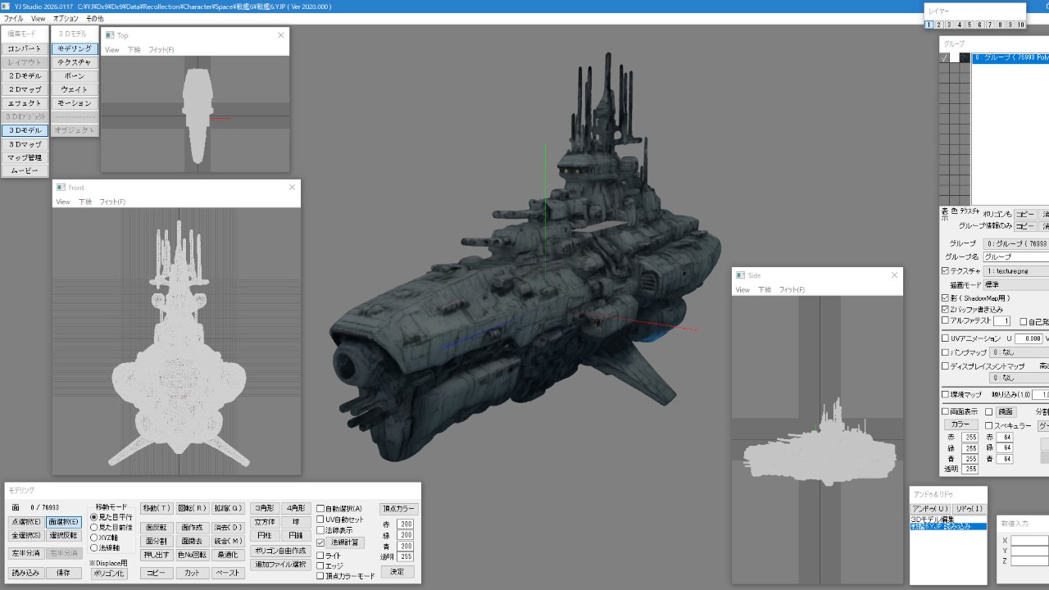Viewport: 1049px width, 590px height.
Task: Enable the 法線表示 checkbox
Action: coord(320,530)
